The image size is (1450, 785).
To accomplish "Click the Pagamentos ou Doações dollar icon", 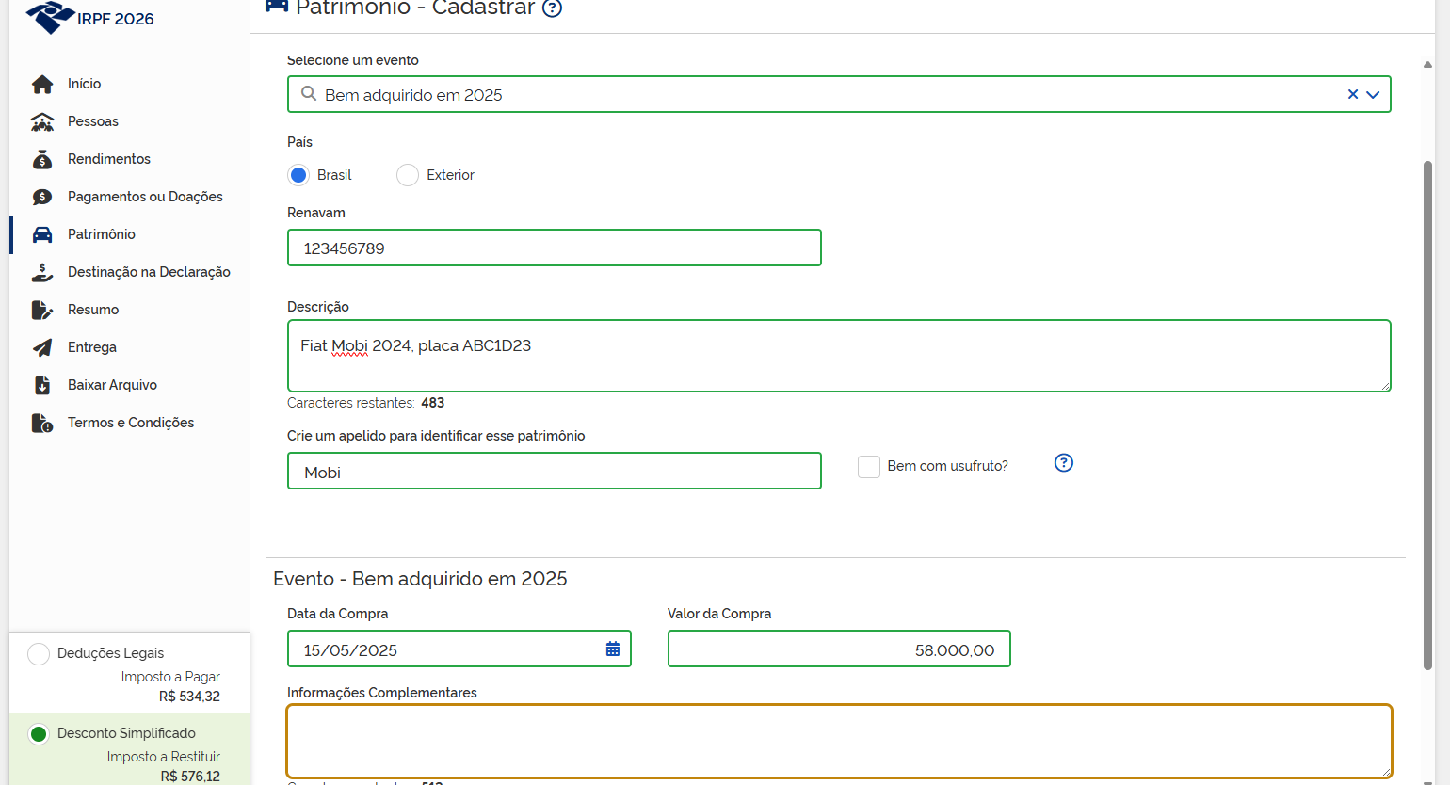I will (x=42, y=197).
